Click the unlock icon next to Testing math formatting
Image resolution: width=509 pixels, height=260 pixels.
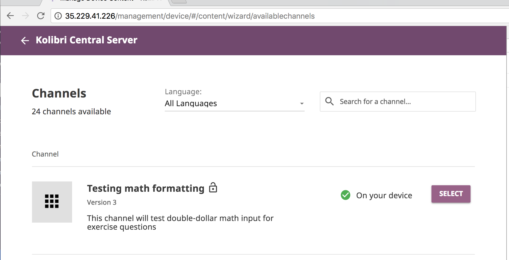(213, 188)
